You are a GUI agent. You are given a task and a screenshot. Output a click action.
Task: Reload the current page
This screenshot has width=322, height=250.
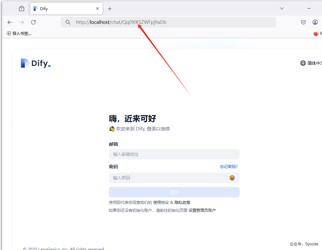coord(33,22)
